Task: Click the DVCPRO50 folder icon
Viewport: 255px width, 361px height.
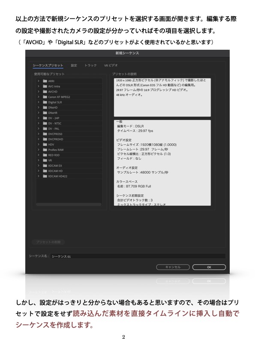Action: [x=45, y=134]
